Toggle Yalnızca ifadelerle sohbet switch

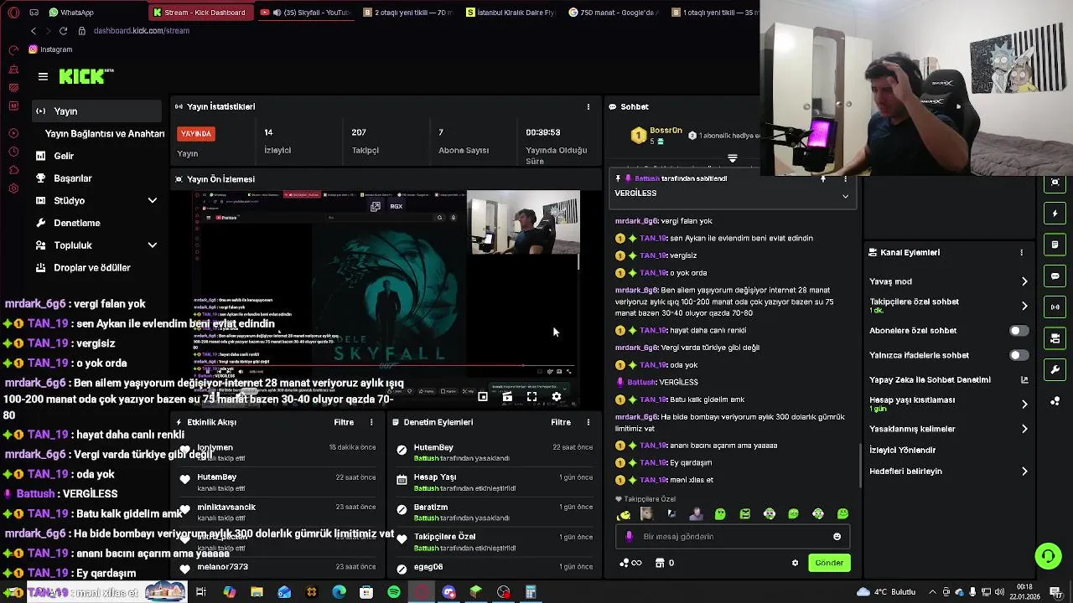(1018, 355)
